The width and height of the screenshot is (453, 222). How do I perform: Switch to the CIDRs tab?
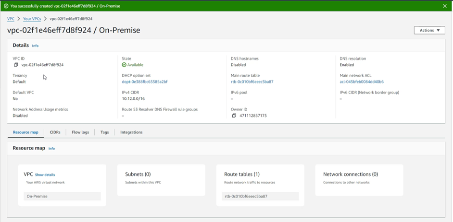click(x=55, y=132)
